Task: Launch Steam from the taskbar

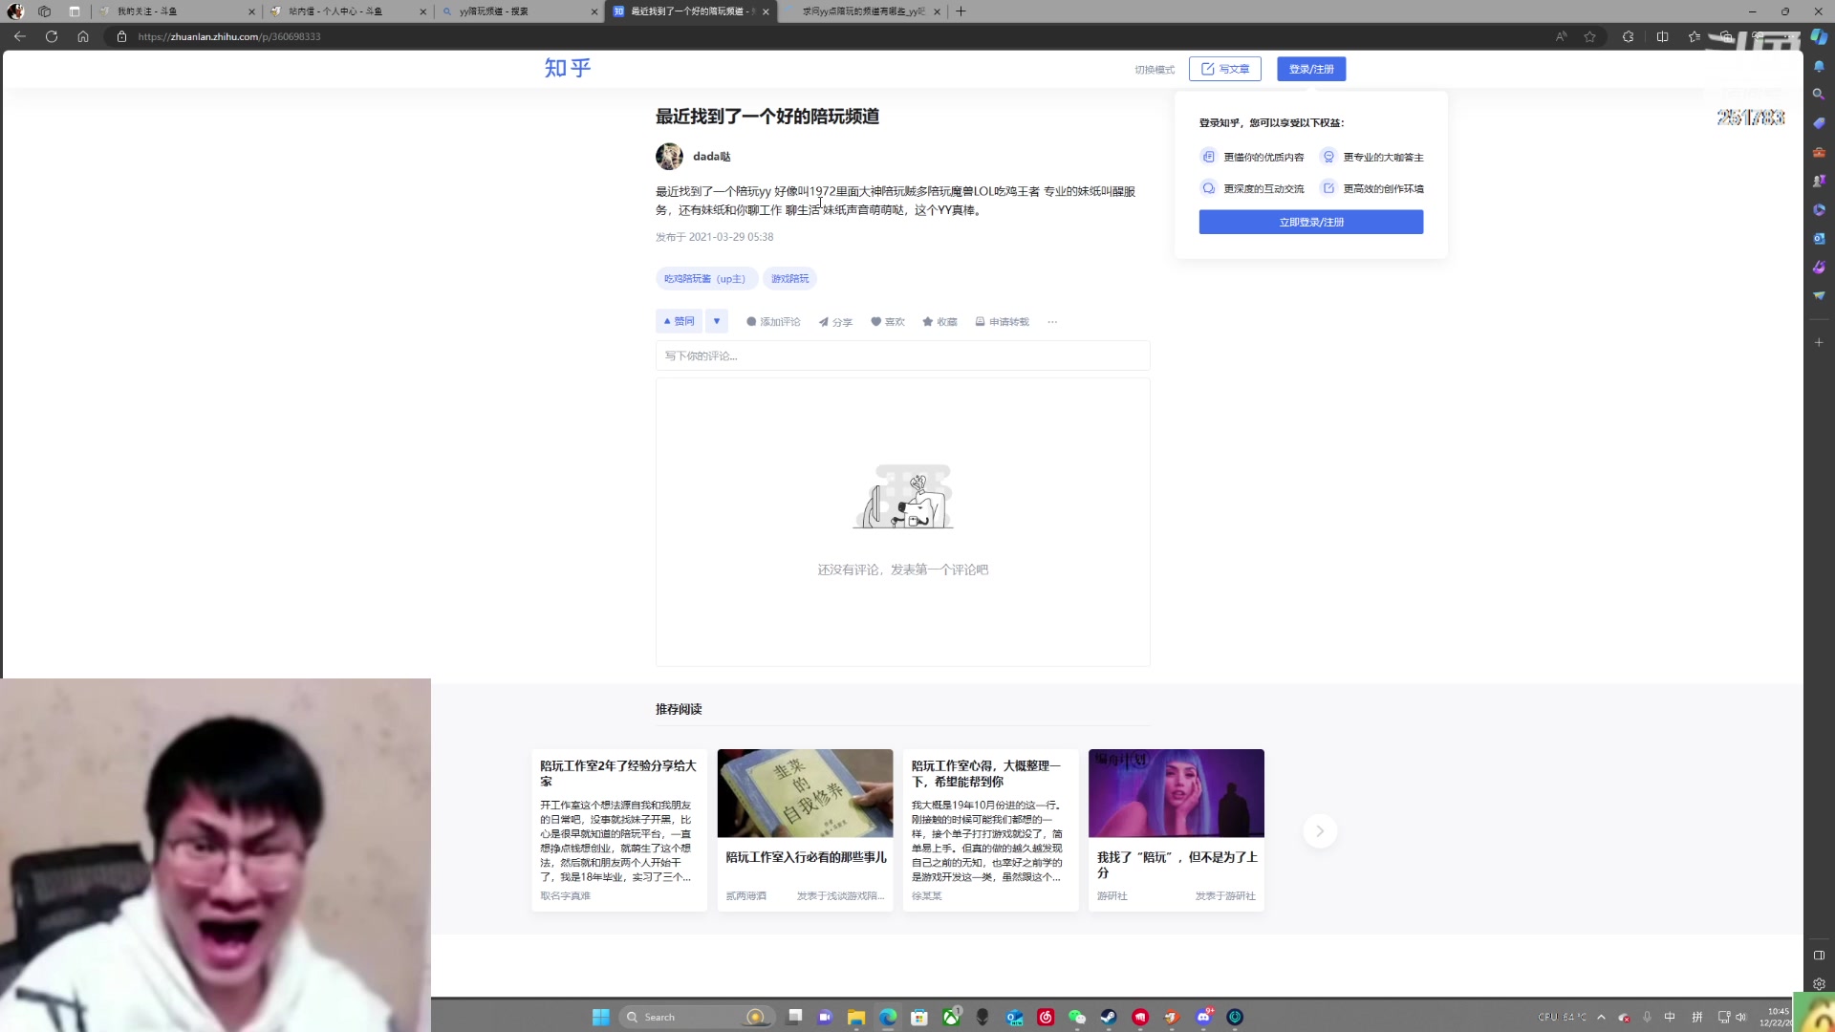Action: (1108, 1017)
